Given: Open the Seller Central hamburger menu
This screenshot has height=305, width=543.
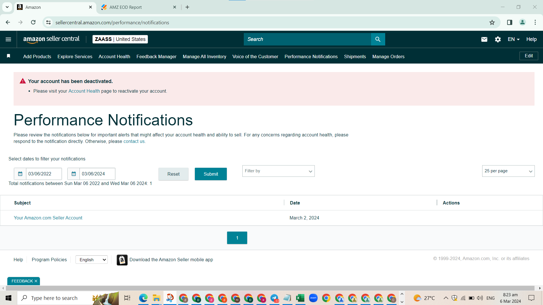Looking at the screenshot, I should [8, 39].
